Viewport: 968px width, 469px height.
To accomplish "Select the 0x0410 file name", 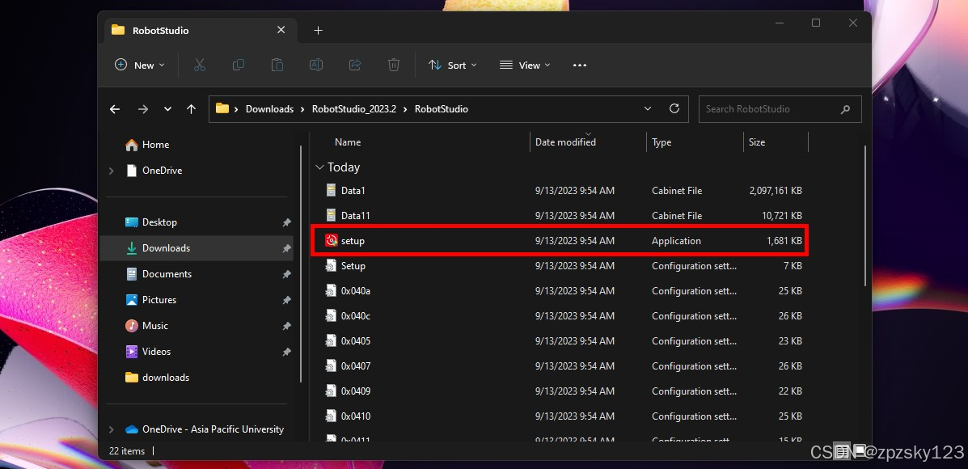I will 356,416.
